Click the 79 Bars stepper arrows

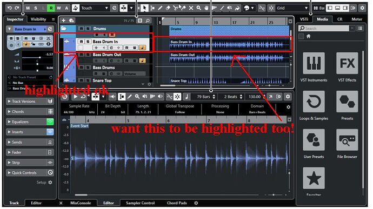(x=214, y=97)
